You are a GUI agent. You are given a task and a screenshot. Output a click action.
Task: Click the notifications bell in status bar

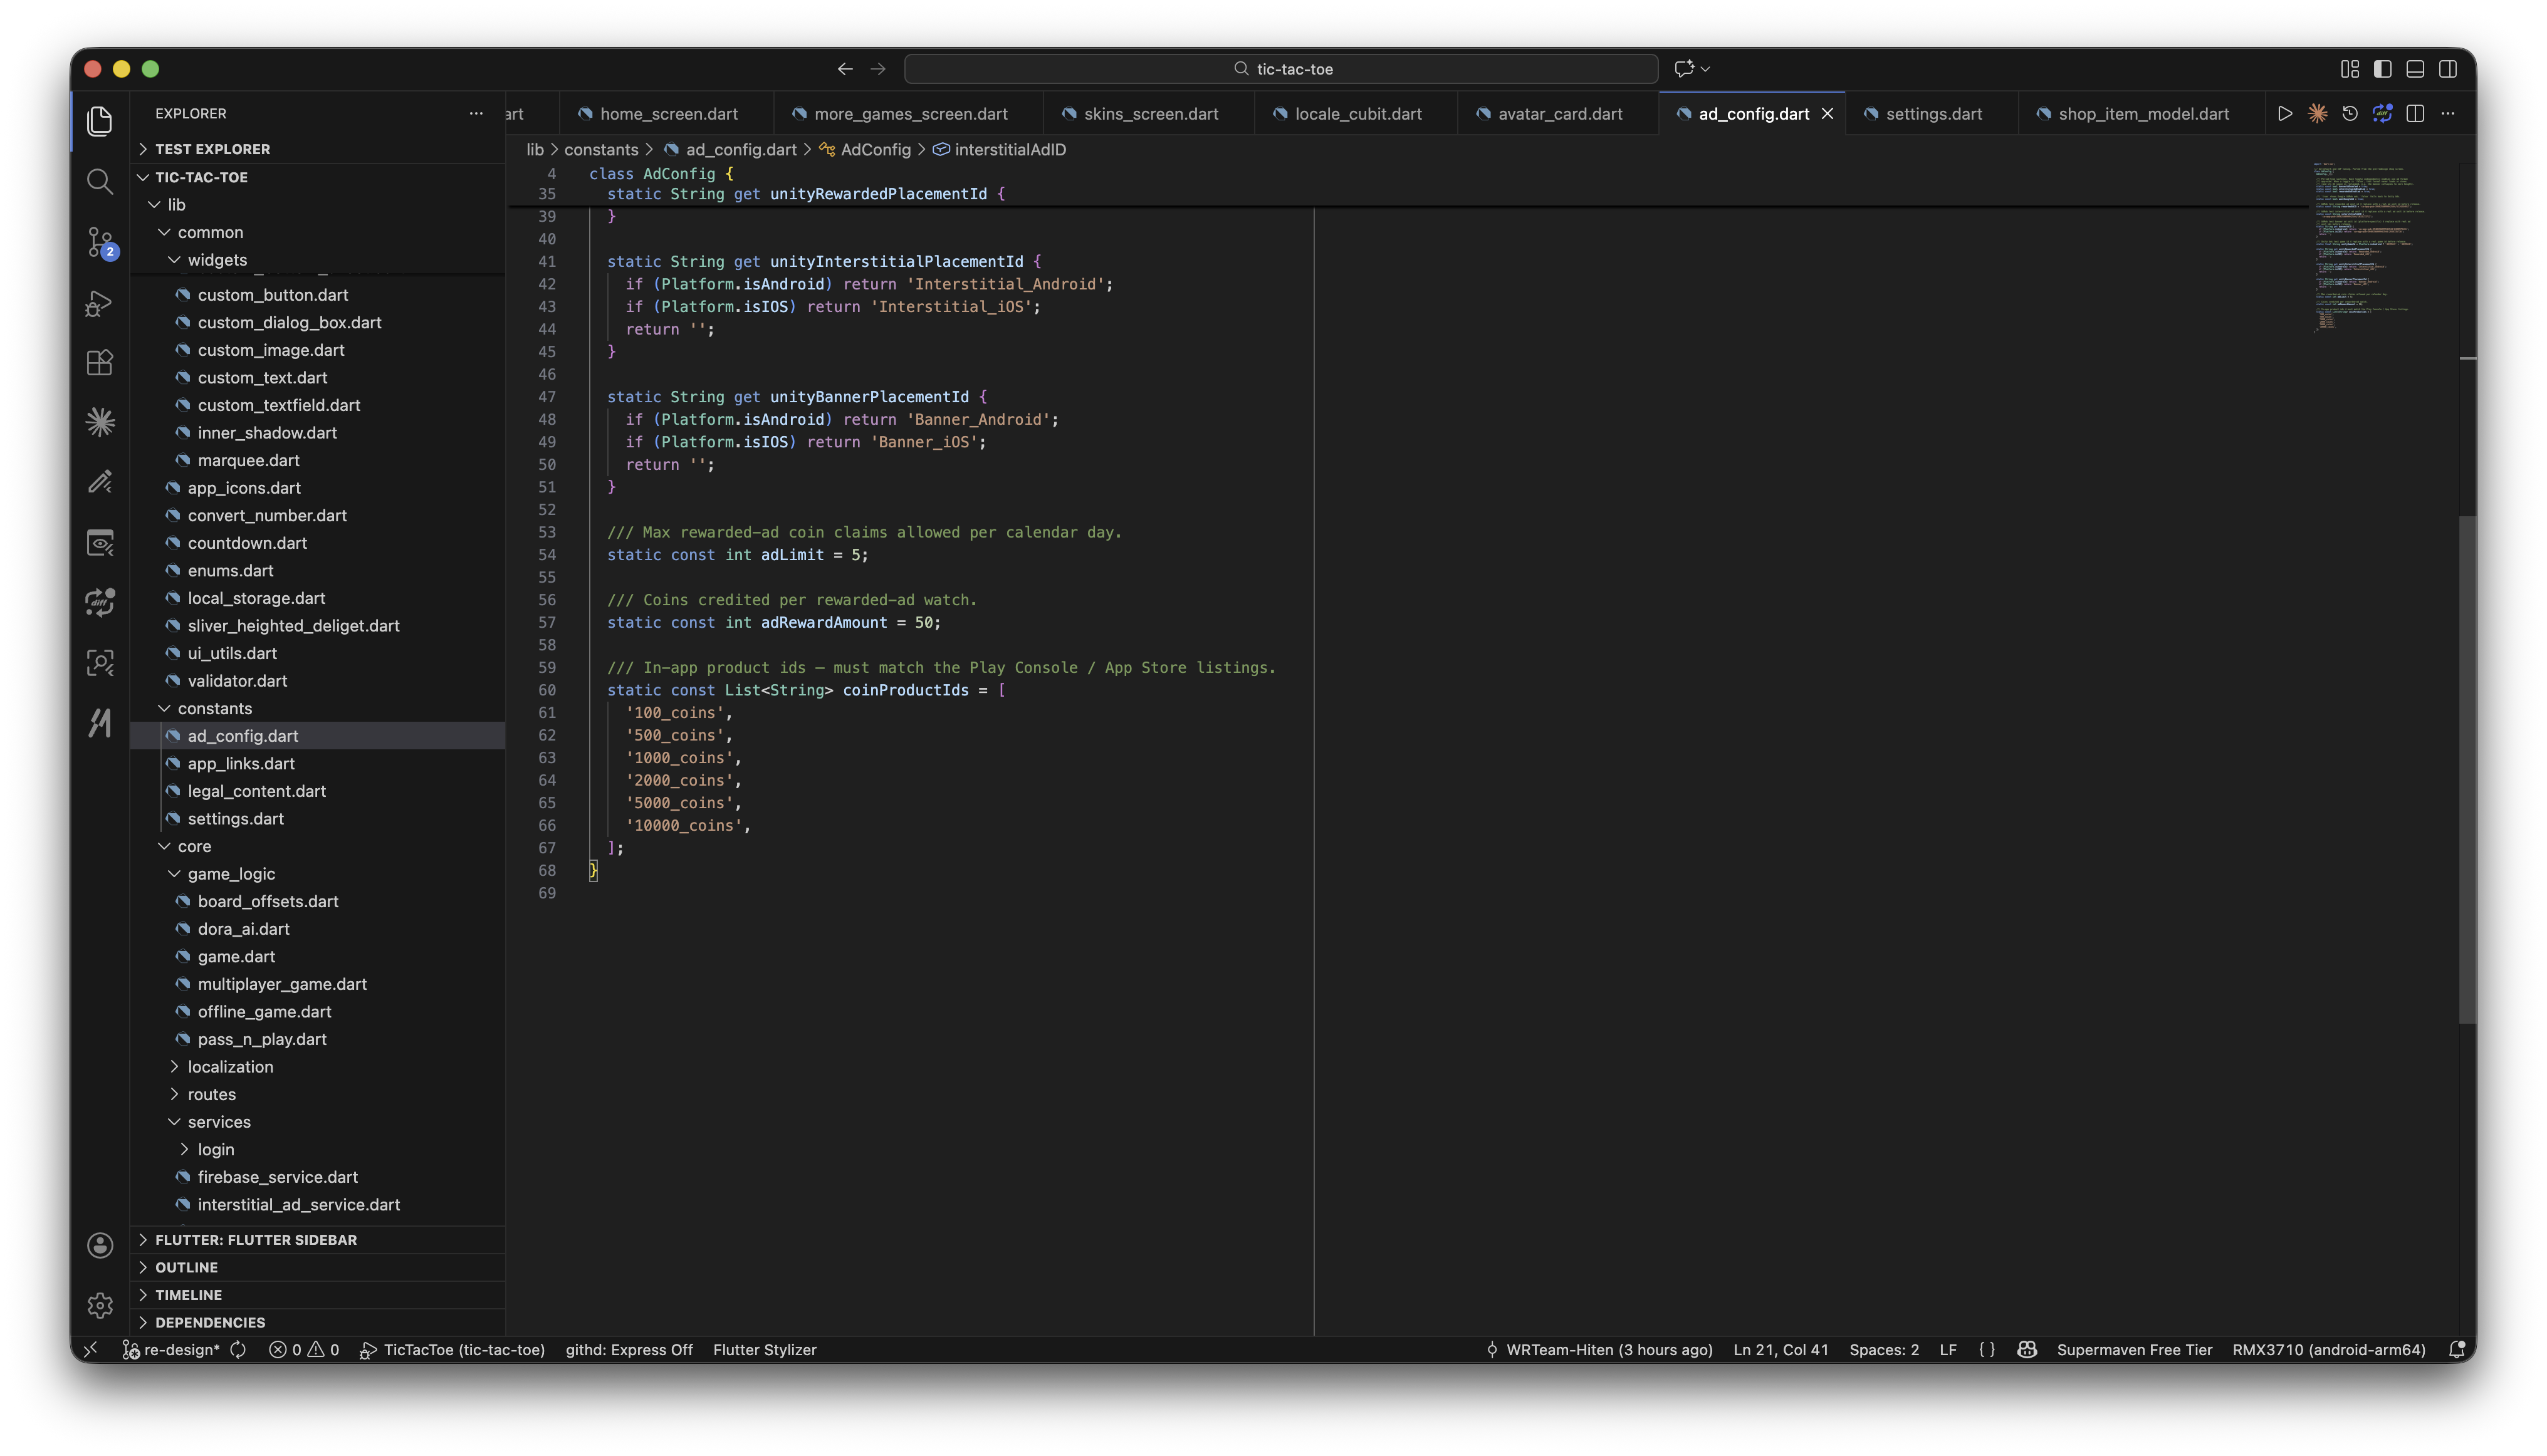pyautogui.click(x=2456, y=1350)
